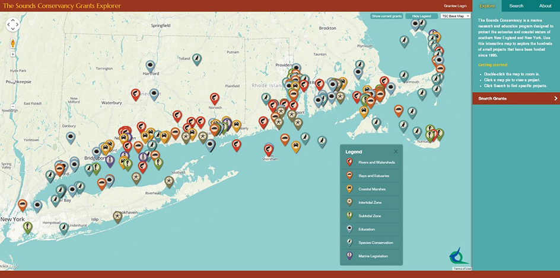The width and height of the screenshot is (560, 278).
Task: Click the Legend heading text
Action: pyautogui.click(x=354, y=151)
